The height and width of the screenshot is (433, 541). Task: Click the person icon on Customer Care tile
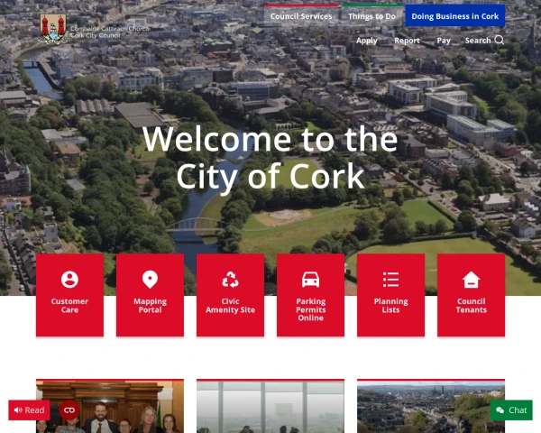pyautogui.click(x=69, y=280)
